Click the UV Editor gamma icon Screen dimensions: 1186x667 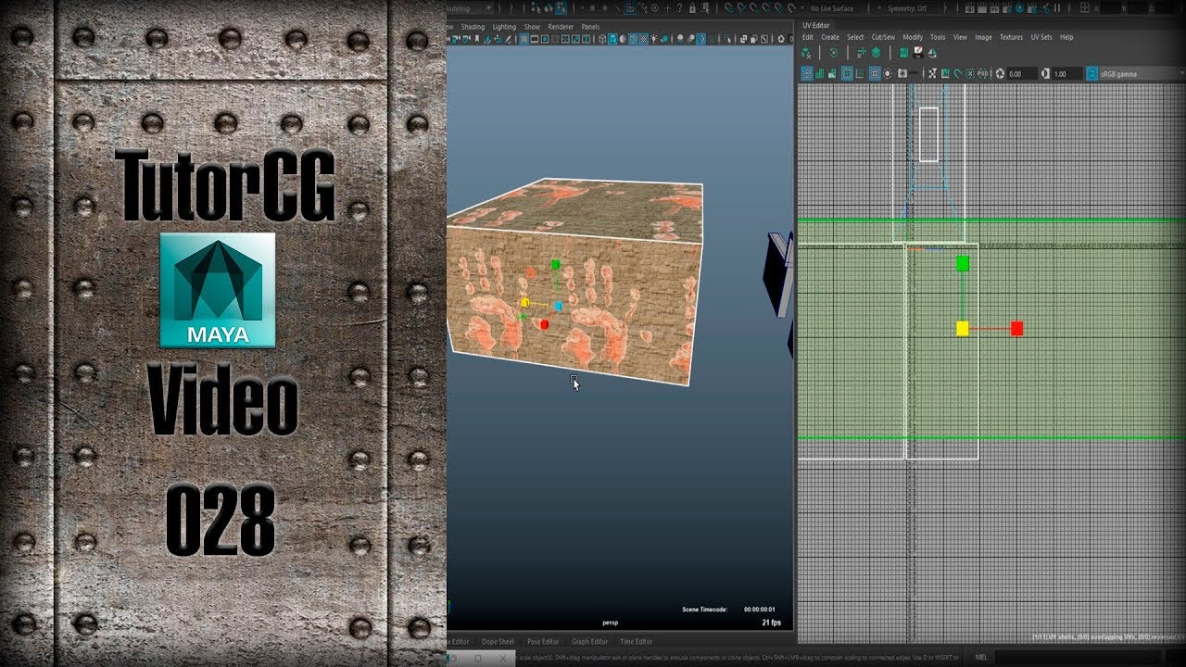(x=1045, y=73)
